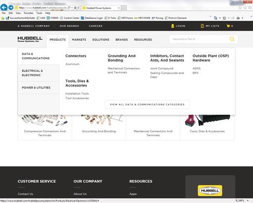Open the Connectors heading
The image size is (253, 203).
pos(76,56)
